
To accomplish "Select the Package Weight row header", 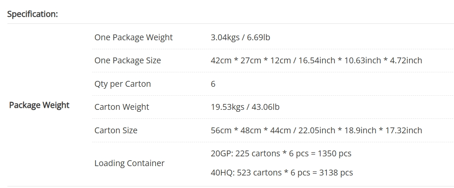I will point(39,105).
